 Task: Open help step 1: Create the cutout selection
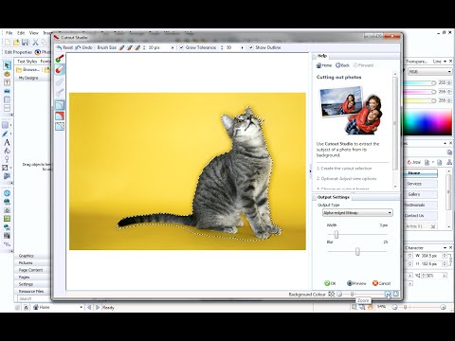[x=344, y=169]
